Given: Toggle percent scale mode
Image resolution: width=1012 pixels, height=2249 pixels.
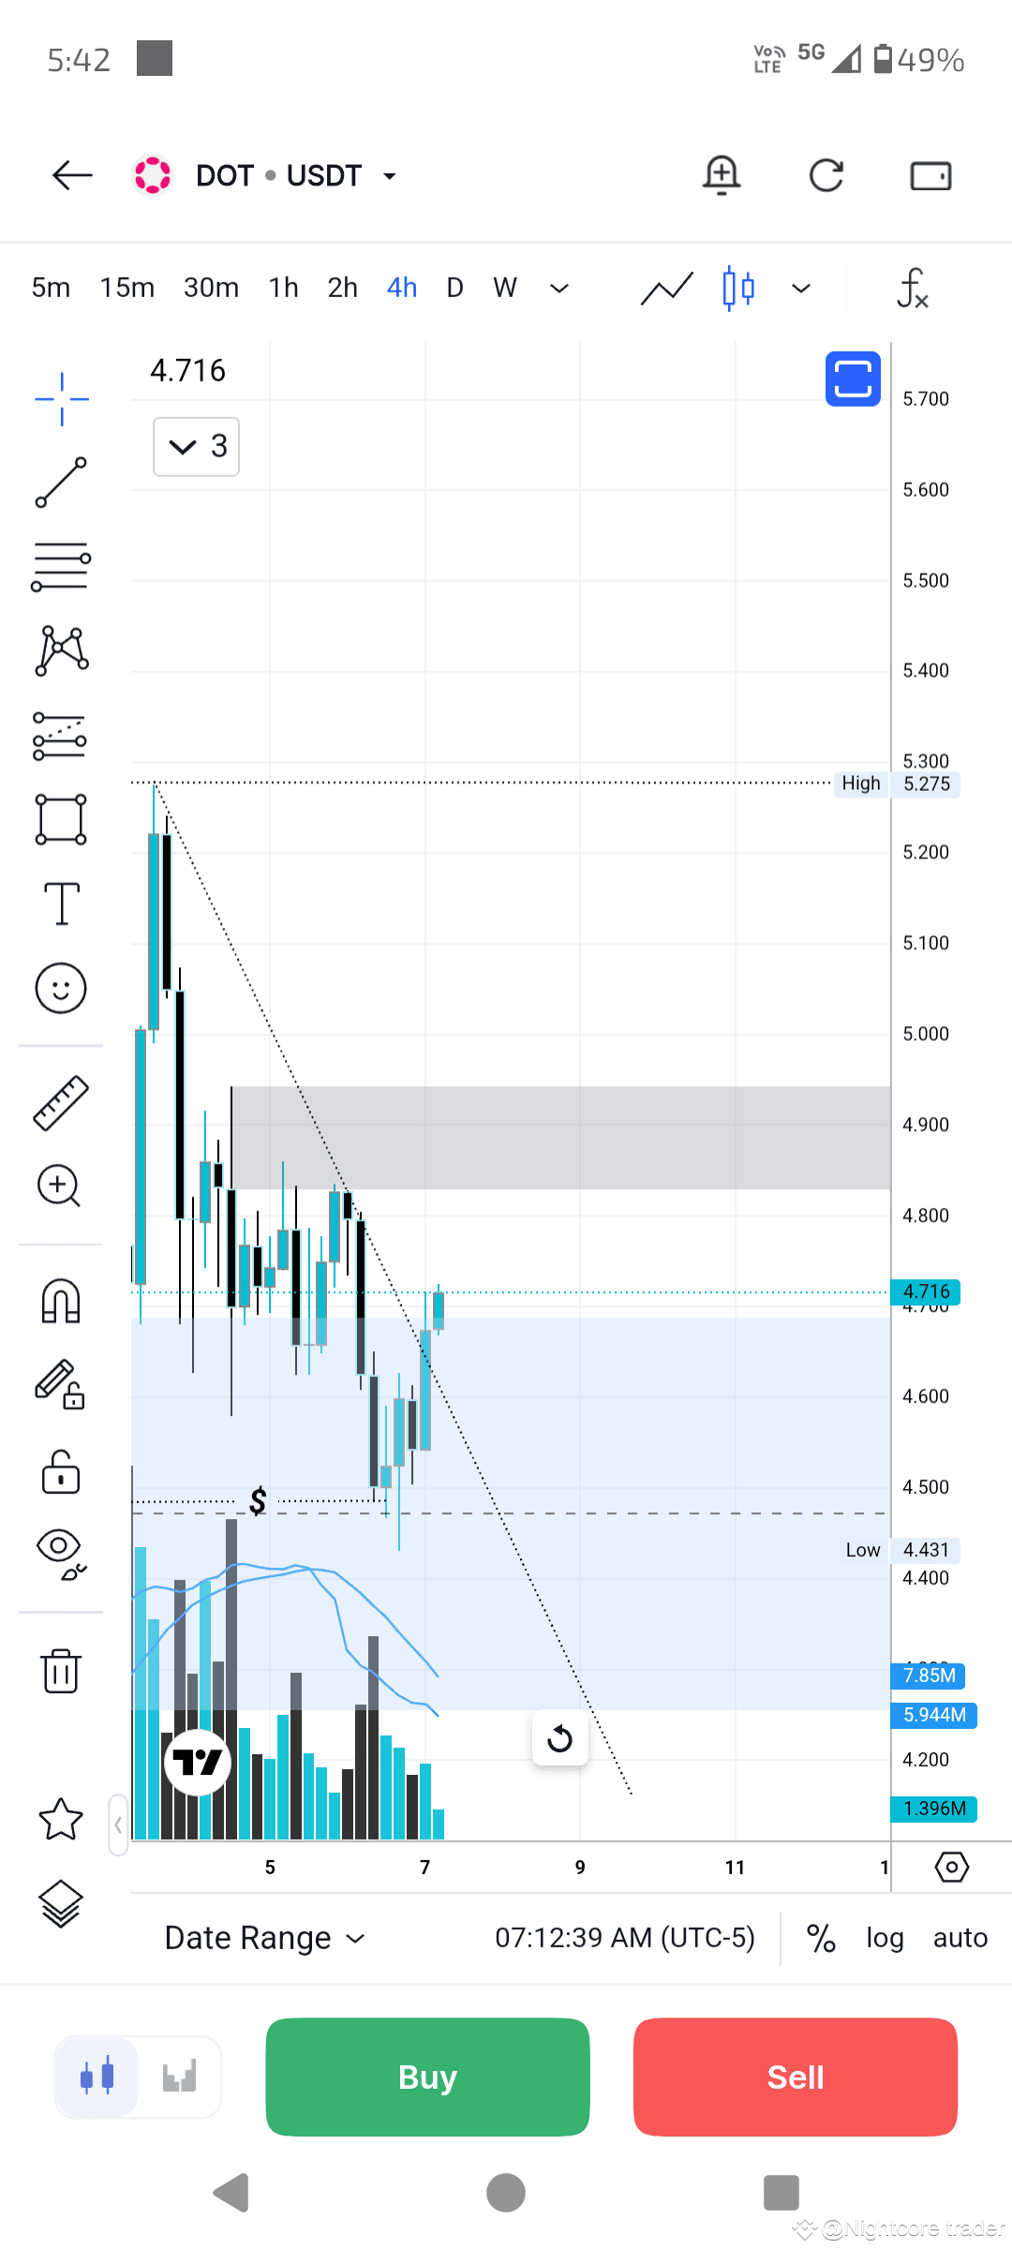Looking at the screenshot, I should tap(821, 1938).
